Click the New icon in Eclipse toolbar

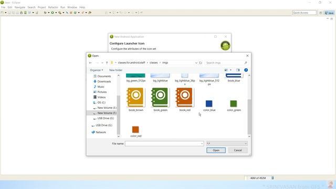[2, 13]
